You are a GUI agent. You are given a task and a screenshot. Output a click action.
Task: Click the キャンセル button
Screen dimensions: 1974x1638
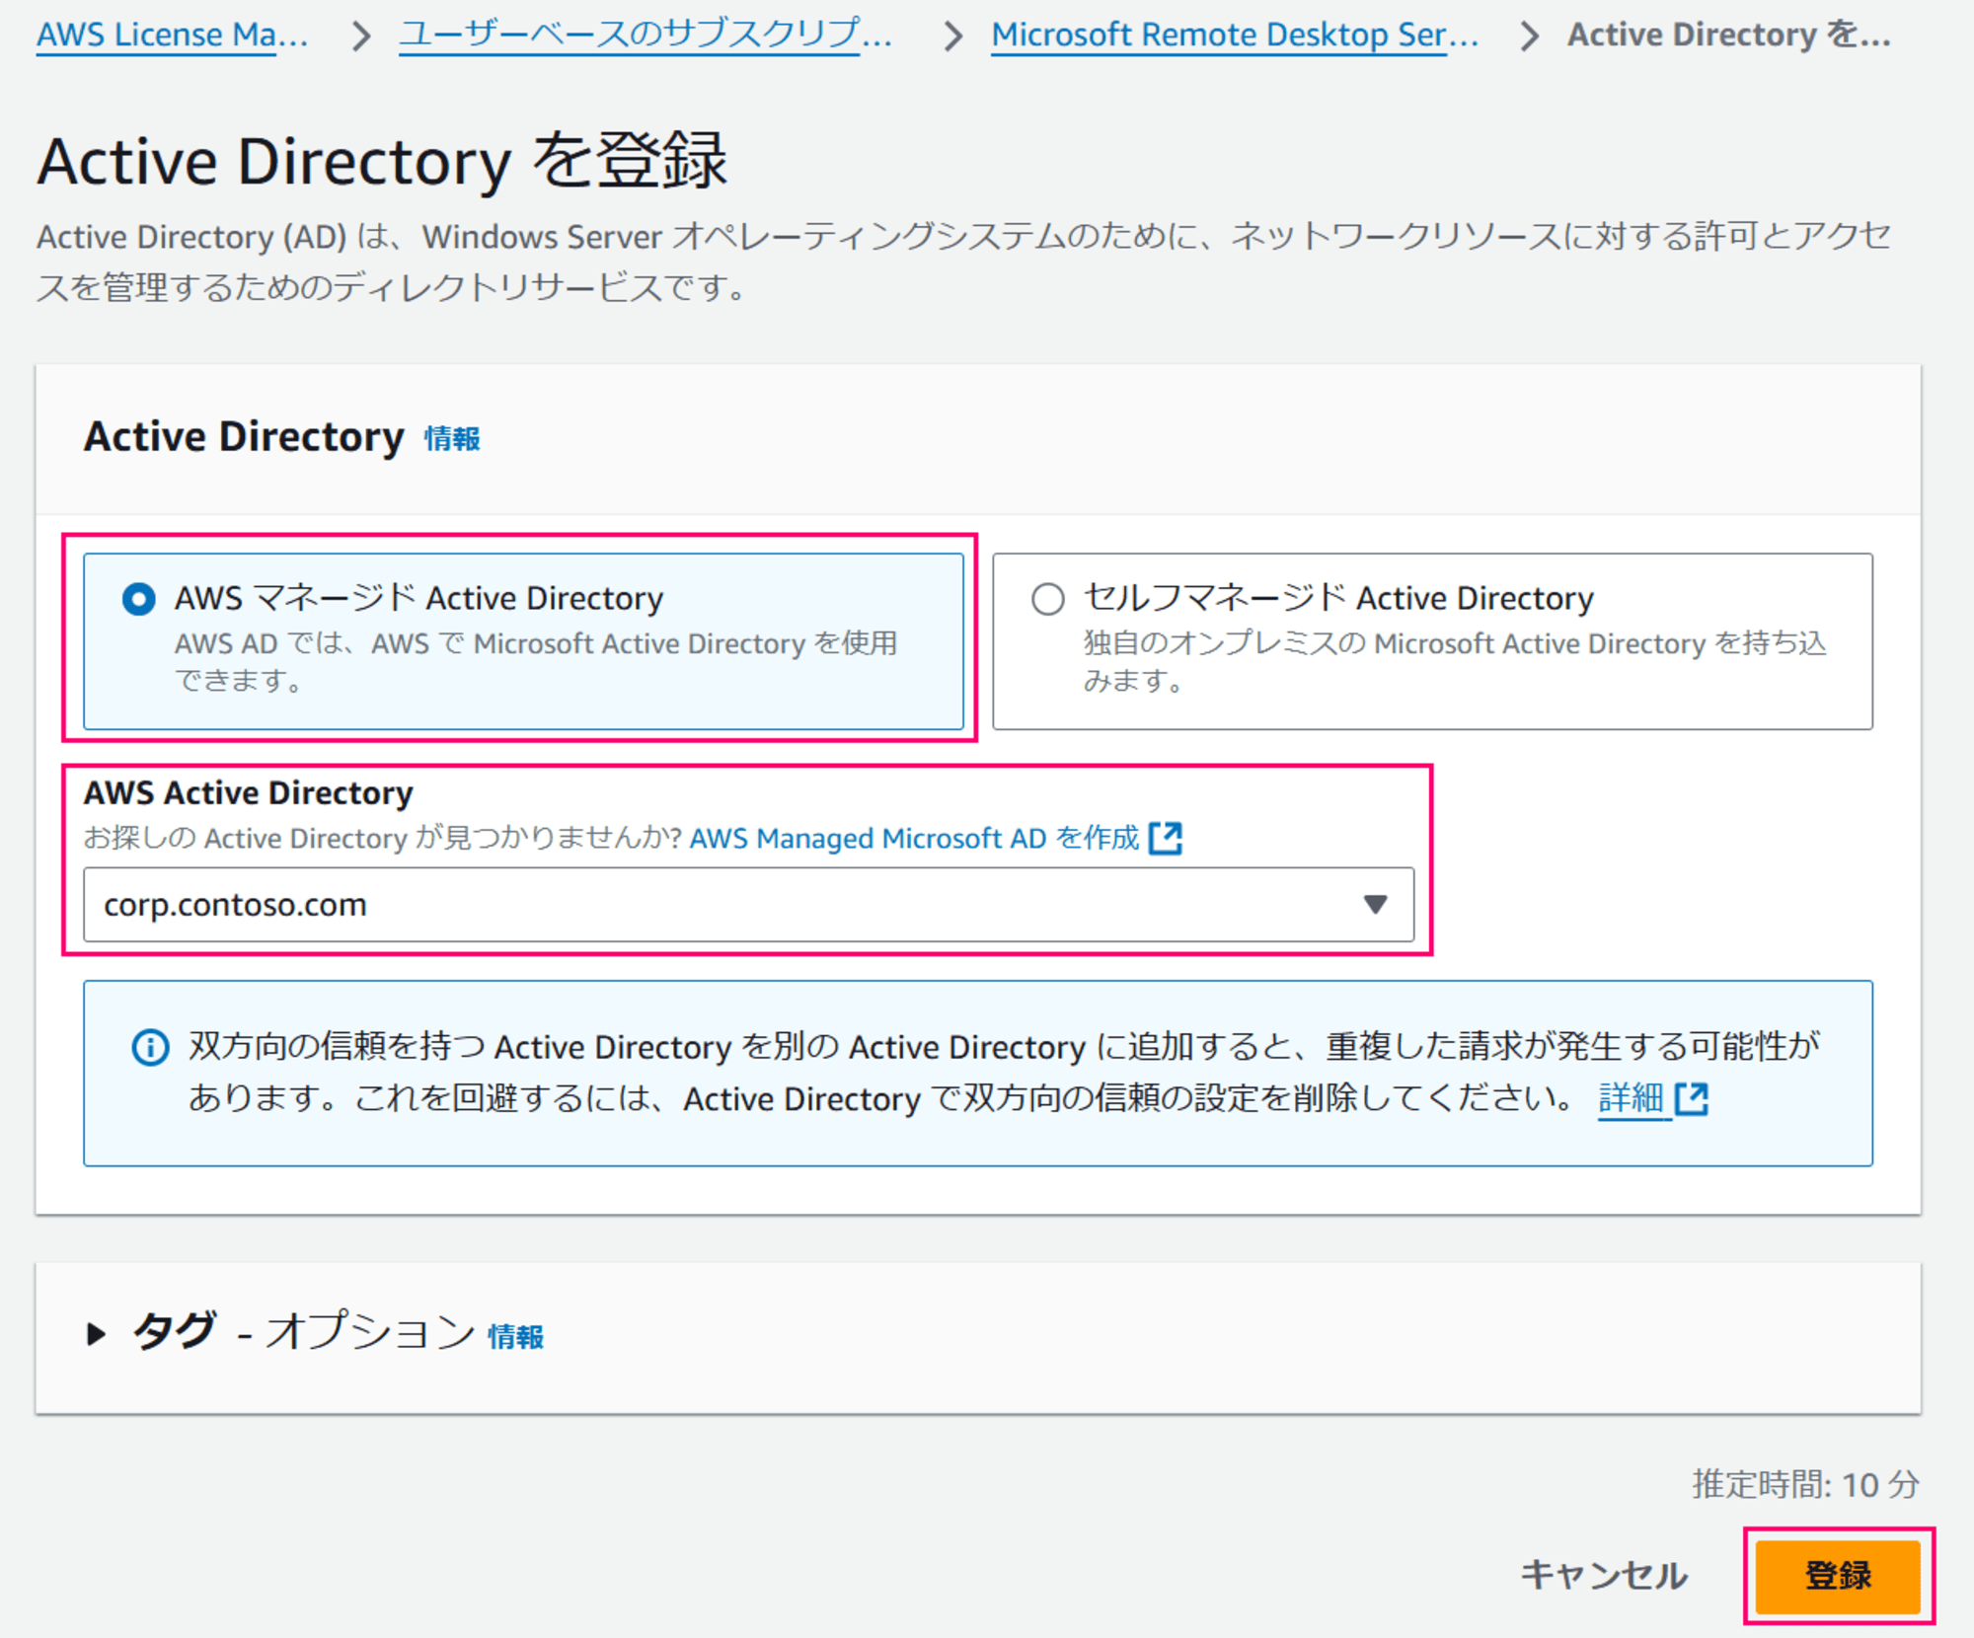tap(1604, 1575)
